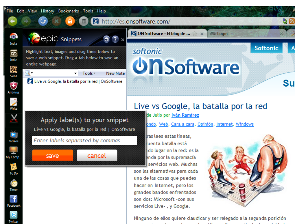Open the Timer sidebar tool
Image resolution: width=295 pixels, height=224 pixels.
click(14, 185)
